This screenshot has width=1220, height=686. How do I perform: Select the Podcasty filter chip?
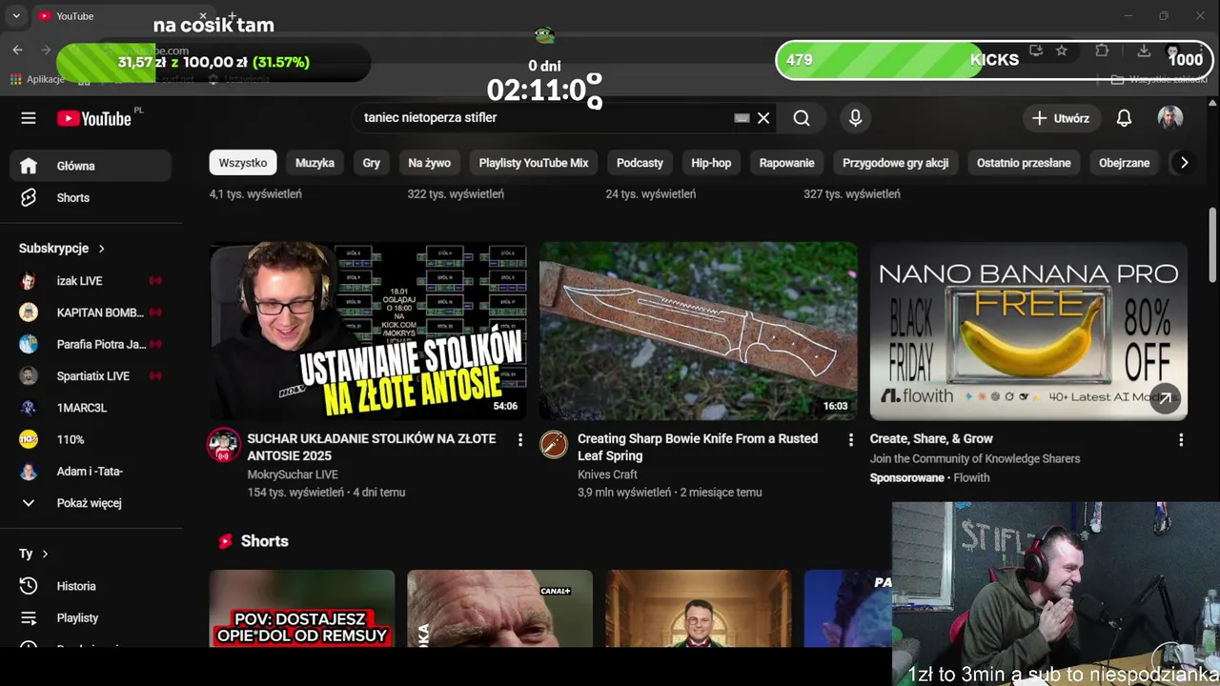click(640, 163)
